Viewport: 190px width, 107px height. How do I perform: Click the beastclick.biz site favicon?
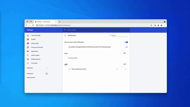[69, 69]
